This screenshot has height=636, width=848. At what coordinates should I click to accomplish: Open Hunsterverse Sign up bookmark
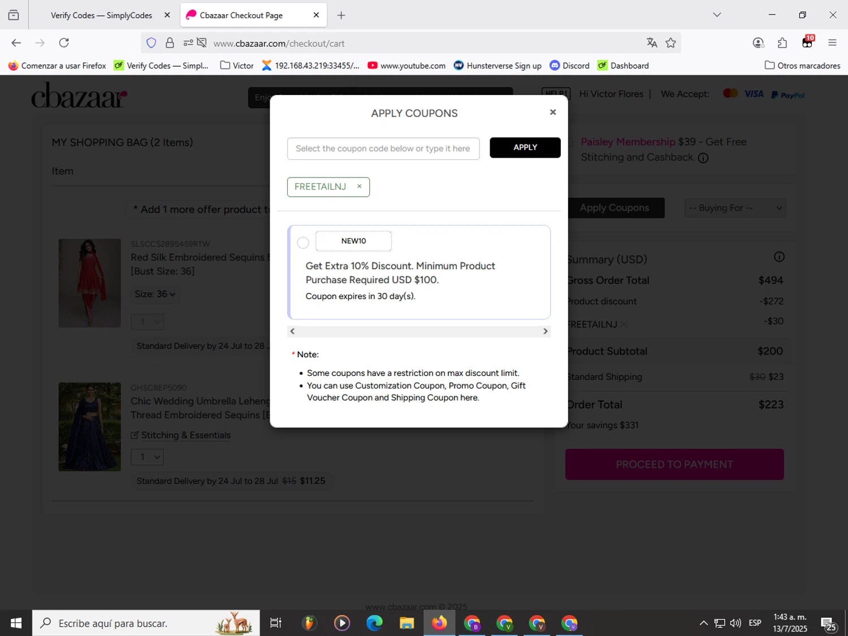[497, 66]
